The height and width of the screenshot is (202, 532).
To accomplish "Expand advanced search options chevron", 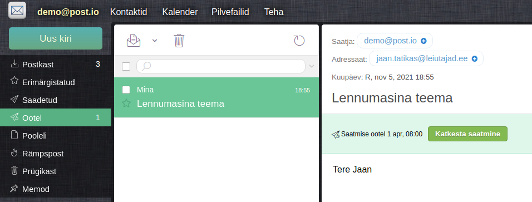I will click(x=312, y=66).
